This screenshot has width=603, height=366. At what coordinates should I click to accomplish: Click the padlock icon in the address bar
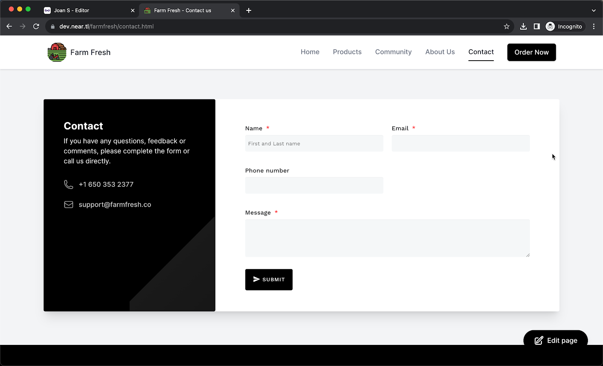pos(53,26)
